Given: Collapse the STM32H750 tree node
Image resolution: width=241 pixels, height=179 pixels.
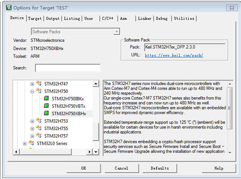Looking at the screenshot, I should click(x=32, y=92).
